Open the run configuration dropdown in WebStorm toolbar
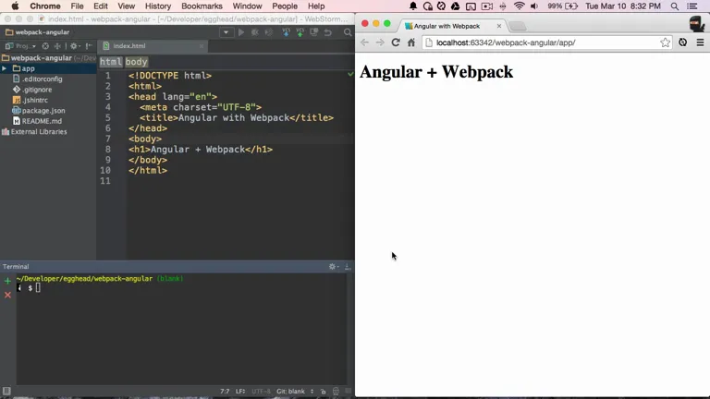Image resolution: width=710 pixels, height=399 pixels. [226, 32]
